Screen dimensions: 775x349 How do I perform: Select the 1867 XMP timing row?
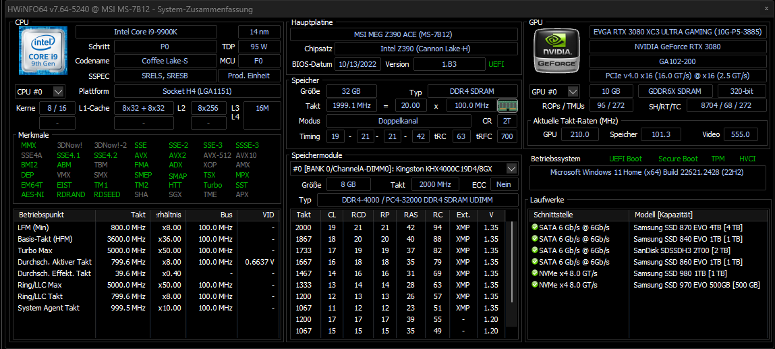399,239
